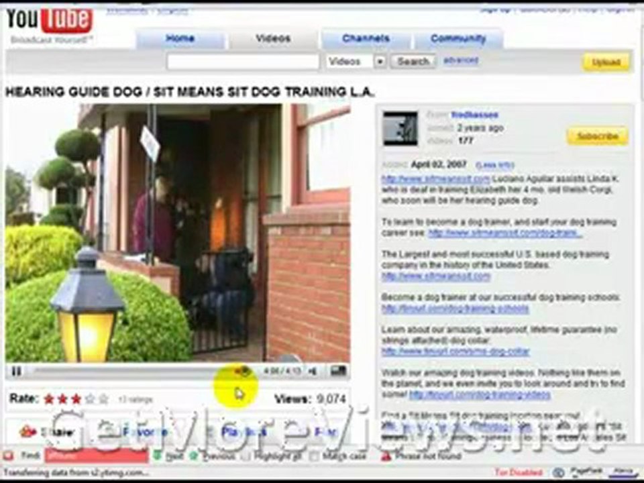Switch to the Videos tab

pyautogui.click(x=273, y=39)
